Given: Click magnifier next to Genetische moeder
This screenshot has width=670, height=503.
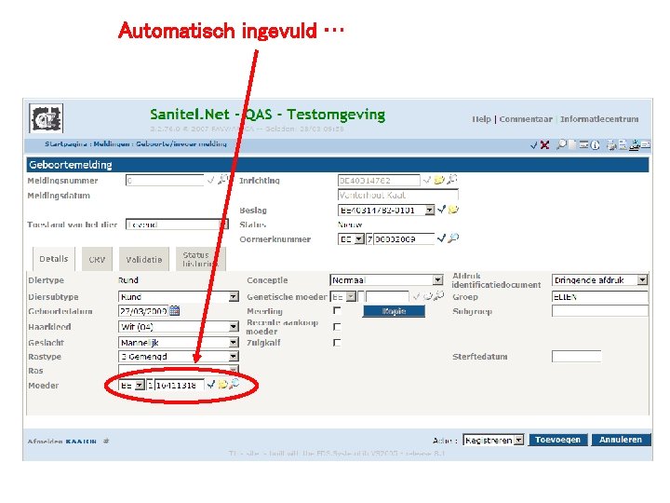Looking at the screenshot, I should 439,296.
